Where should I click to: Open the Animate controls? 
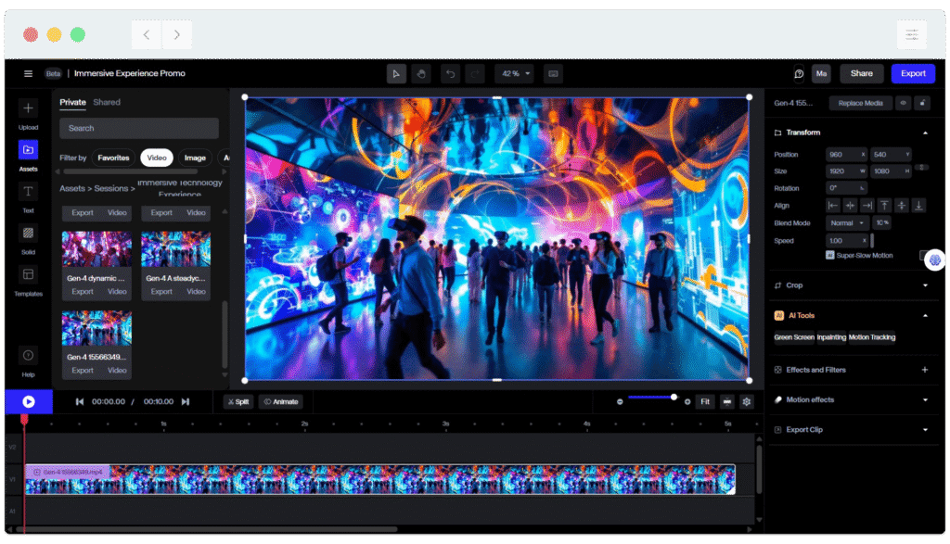[x=281, y=401]
